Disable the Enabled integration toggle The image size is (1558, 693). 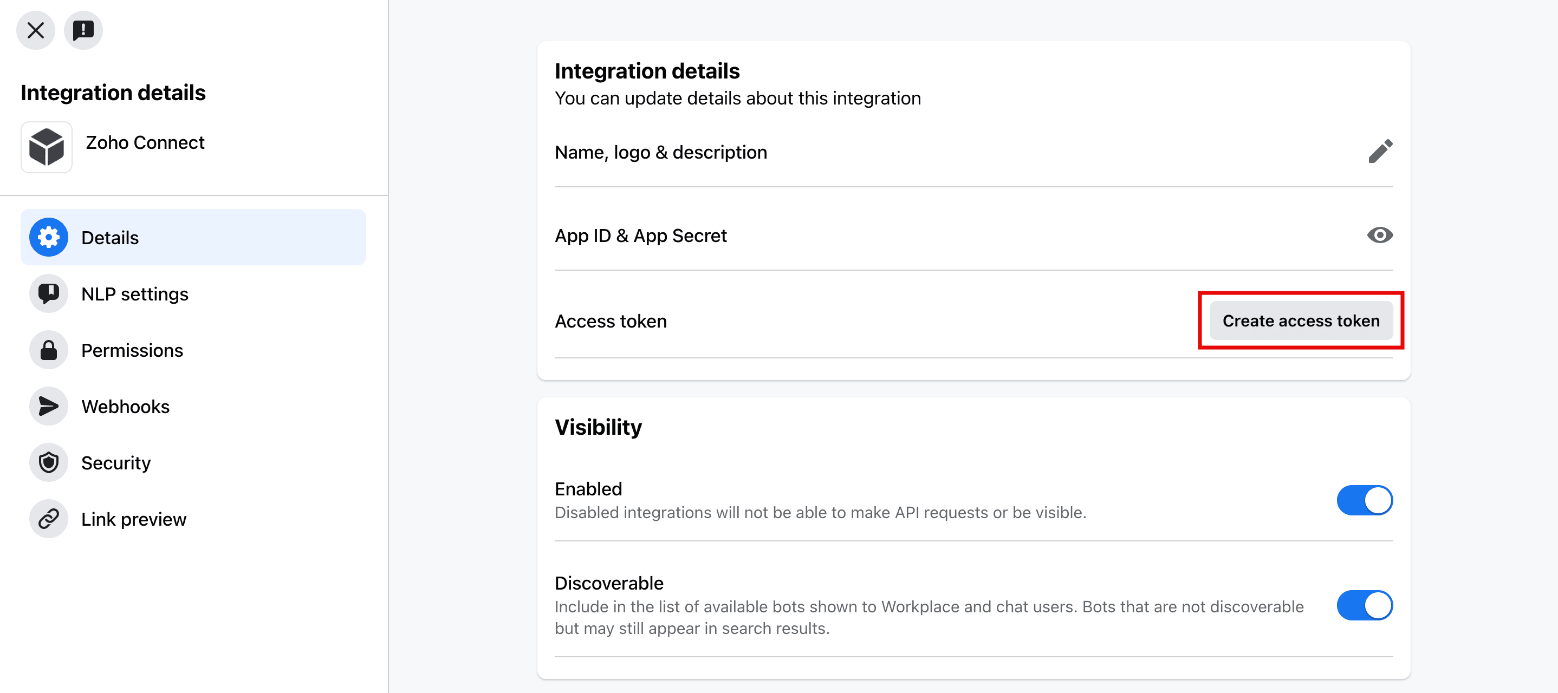(x=1364, y=500)
